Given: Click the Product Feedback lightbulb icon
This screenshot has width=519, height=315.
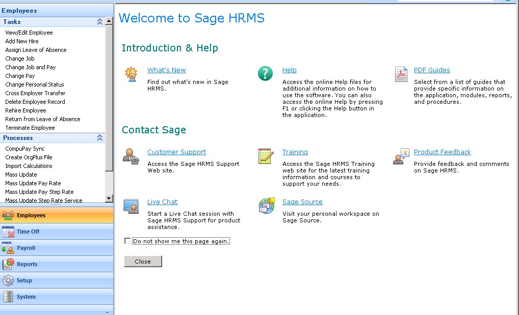Looking at the screenshot, I should pos(401,156).
